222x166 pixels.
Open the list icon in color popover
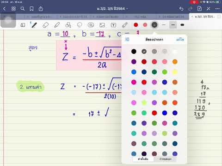click(x=127, y=39)
